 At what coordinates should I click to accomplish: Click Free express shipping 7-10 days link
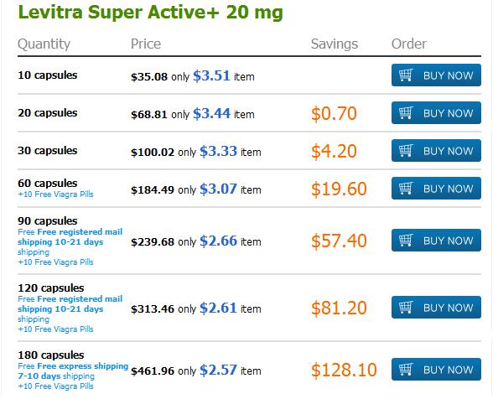click(x=73, y=371)
